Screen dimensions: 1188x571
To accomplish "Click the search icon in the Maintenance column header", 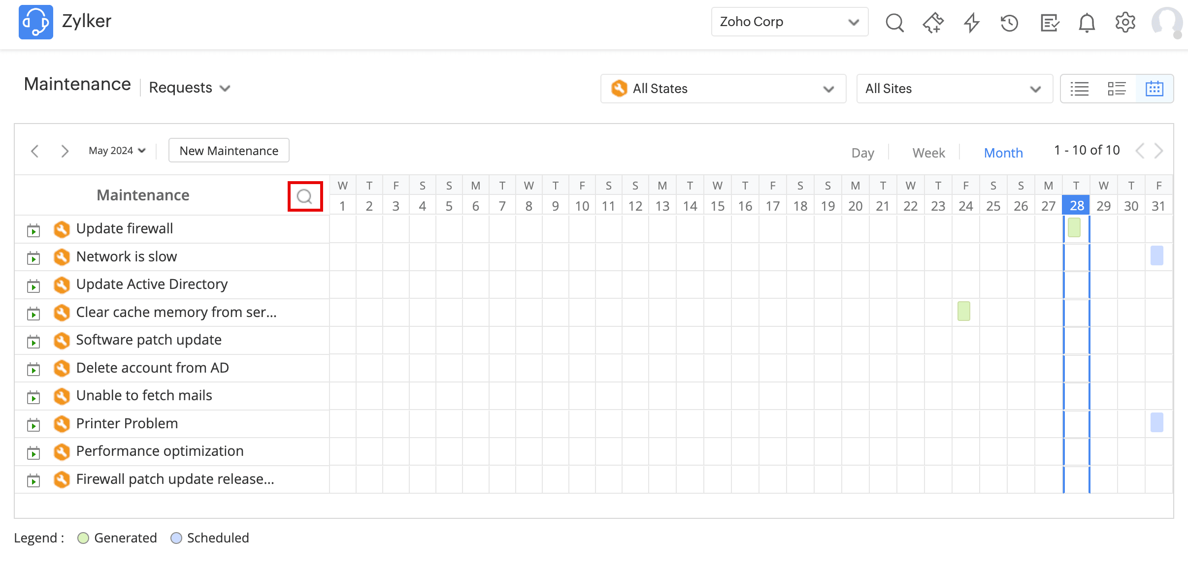I will pyautogui.click(x=304, y=196).
